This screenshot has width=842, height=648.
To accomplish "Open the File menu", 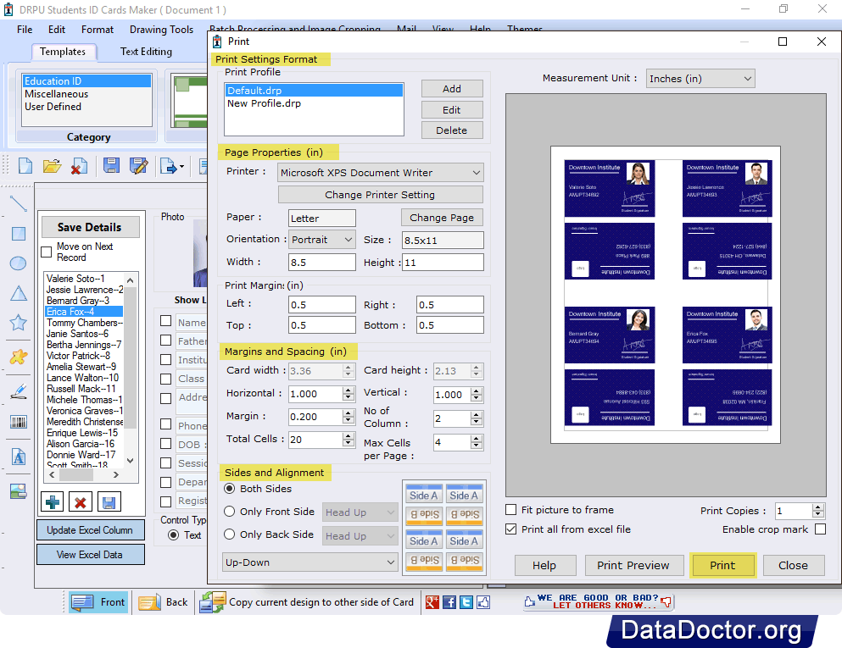I will [x=25, y=30].
